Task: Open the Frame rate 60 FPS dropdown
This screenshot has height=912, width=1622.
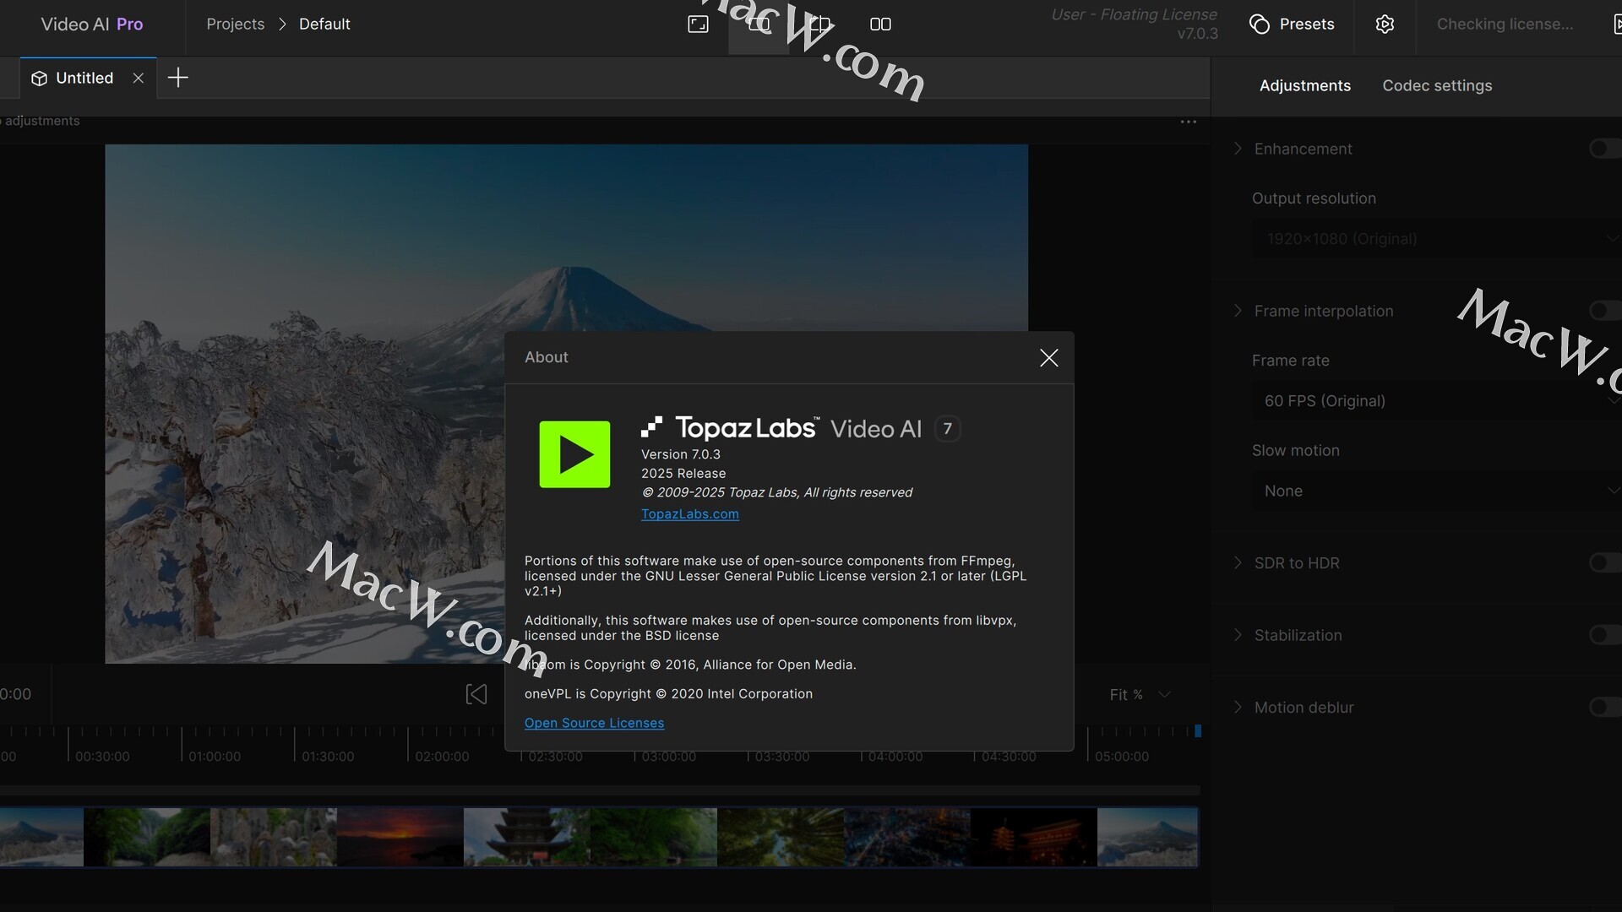Action: pyautogui.click(x=1436, y=401)
